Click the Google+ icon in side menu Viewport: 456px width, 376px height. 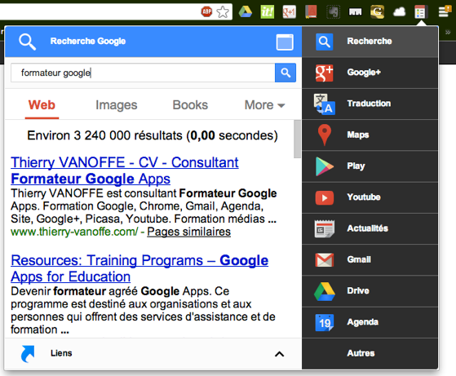click(x=325, y=73)
